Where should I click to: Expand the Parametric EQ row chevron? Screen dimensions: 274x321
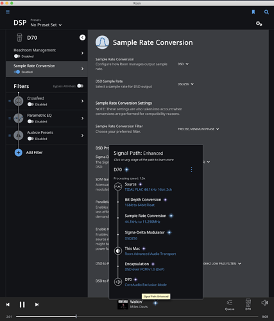83,118
